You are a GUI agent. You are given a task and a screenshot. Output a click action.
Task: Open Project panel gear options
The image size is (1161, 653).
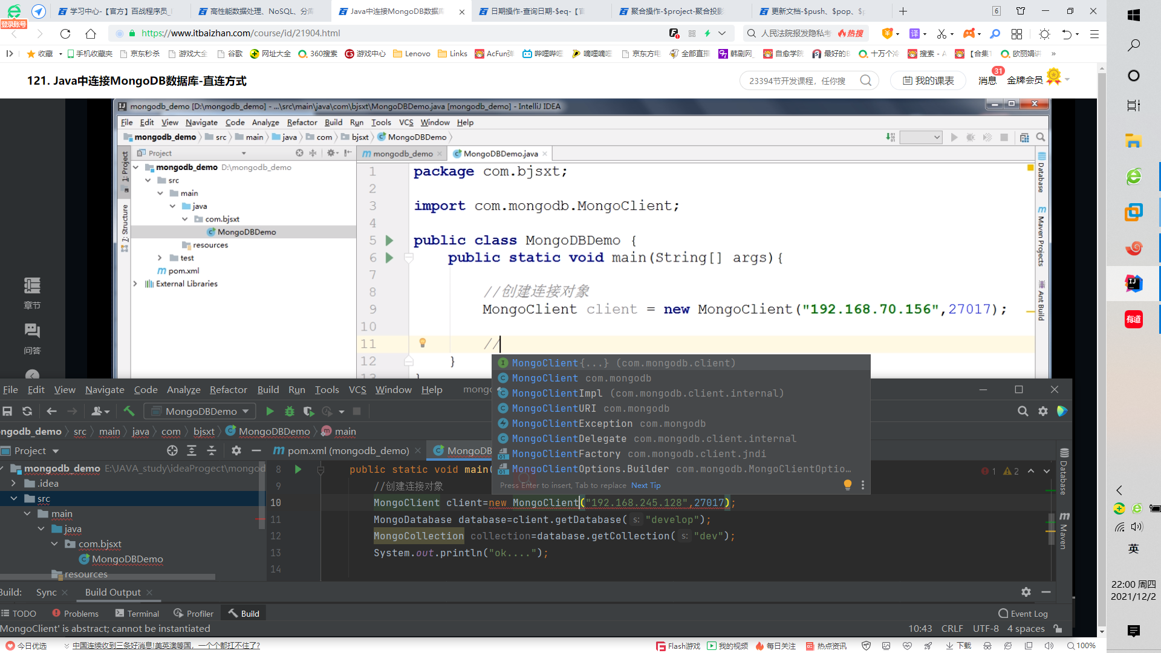tap(236, 450)
